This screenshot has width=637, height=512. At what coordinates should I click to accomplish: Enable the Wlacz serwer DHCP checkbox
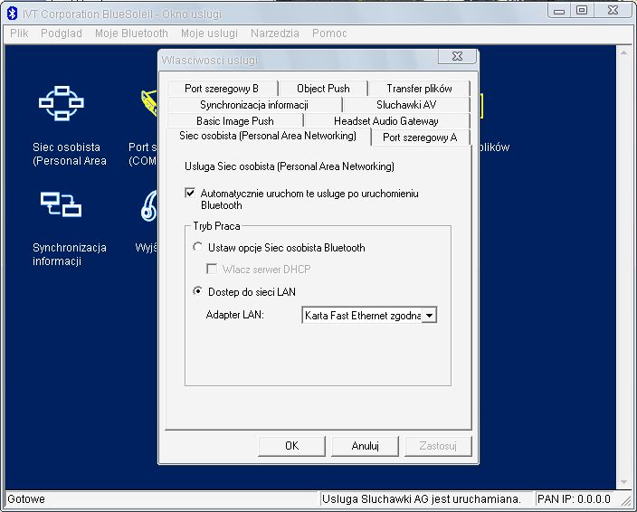point(211,269)
